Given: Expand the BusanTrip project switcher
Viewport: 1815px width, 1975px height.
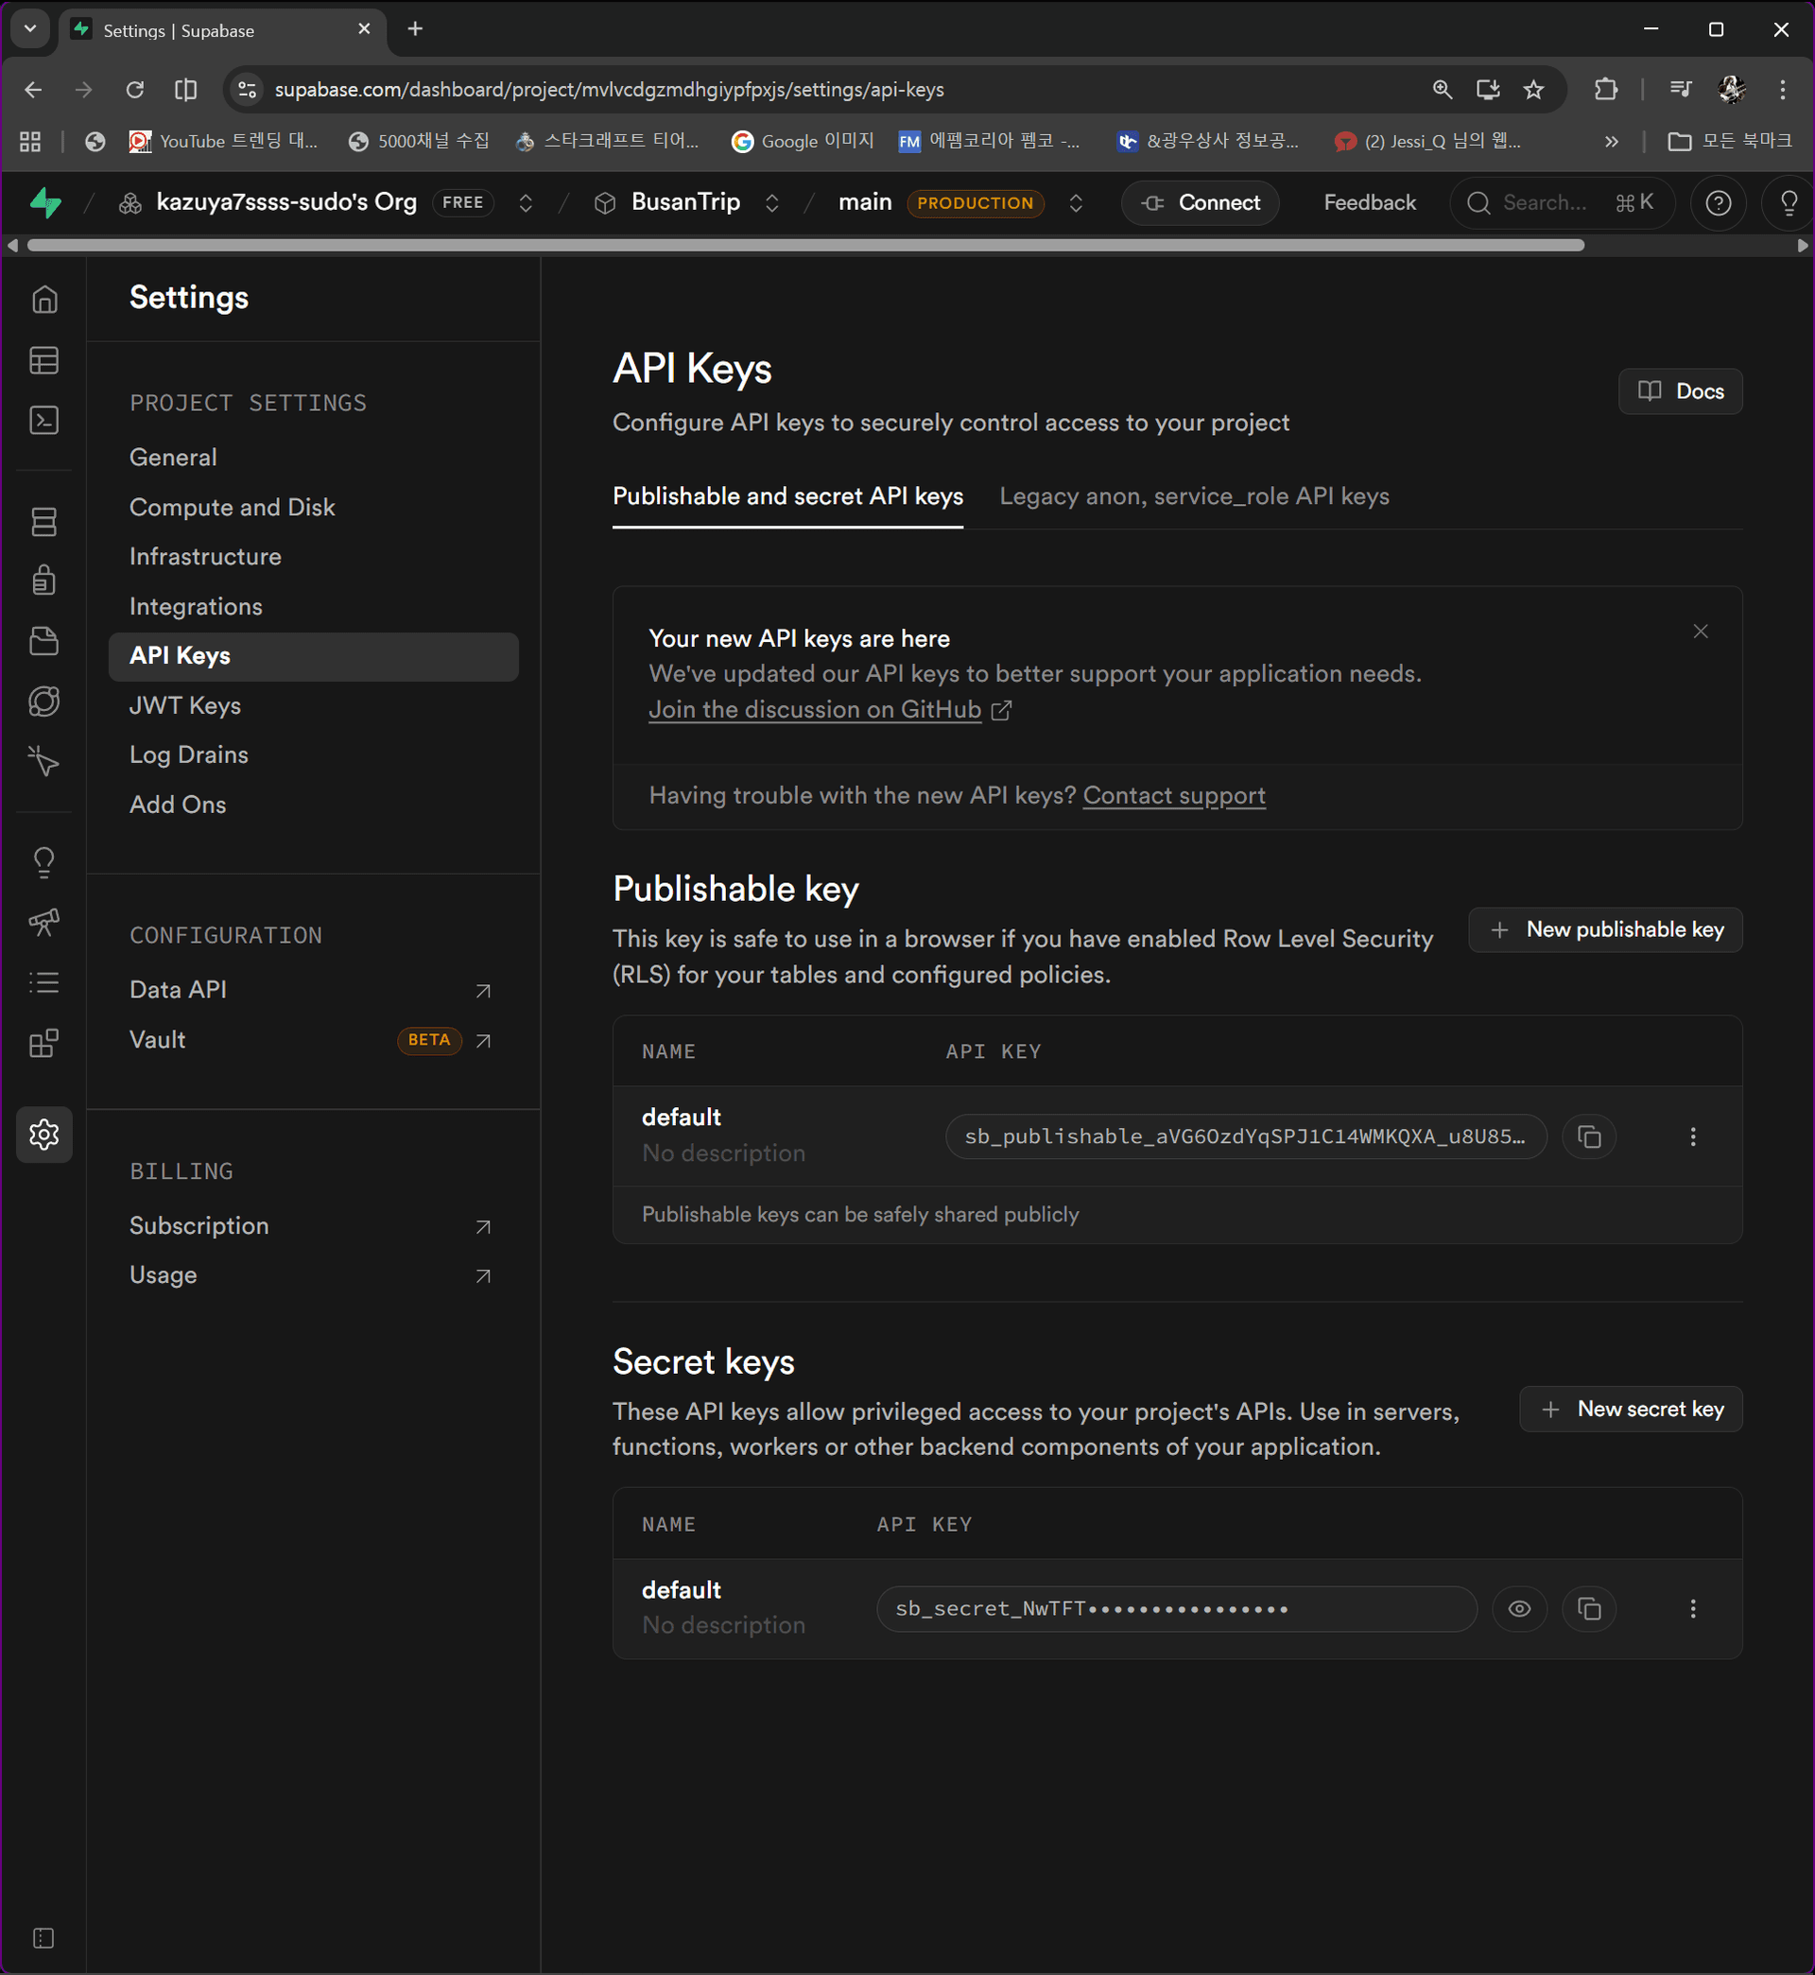Looking at the screenshot, I should pyautogui.click(x=772, y=202).
